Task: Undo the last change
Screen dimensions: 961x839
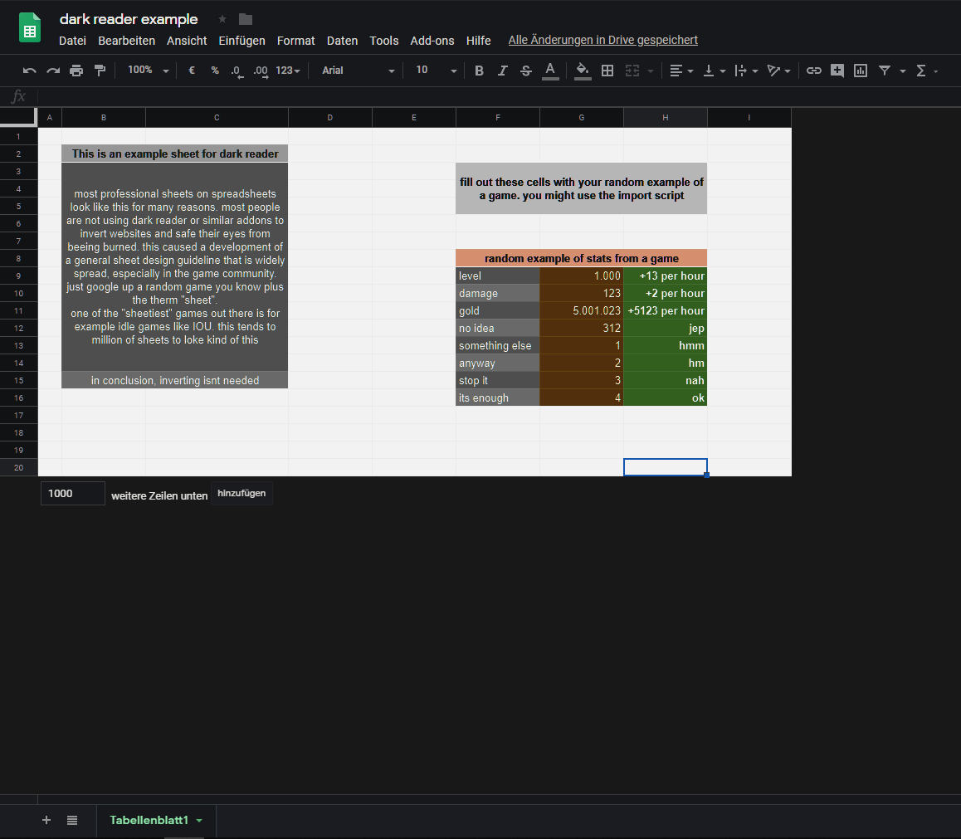Action: pos(29,71)
